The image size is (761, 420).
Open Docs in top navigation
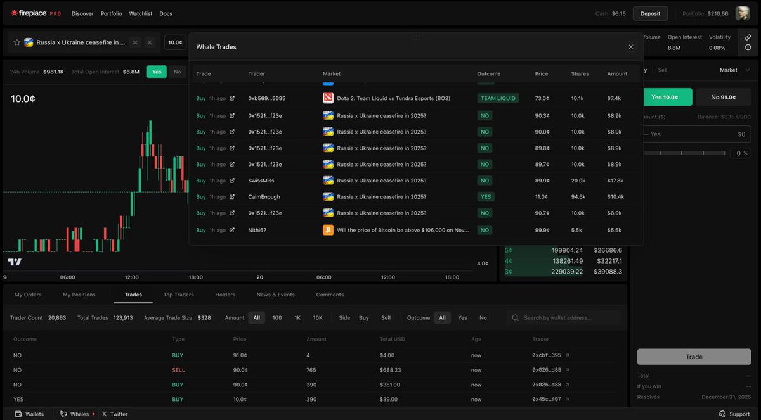pyautogui.click(x=166, y=13)
